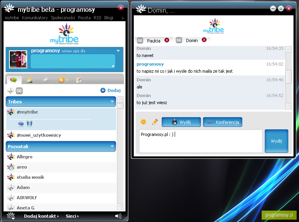Open chat bubble icon under #mytribe

(x=21, y=124)
